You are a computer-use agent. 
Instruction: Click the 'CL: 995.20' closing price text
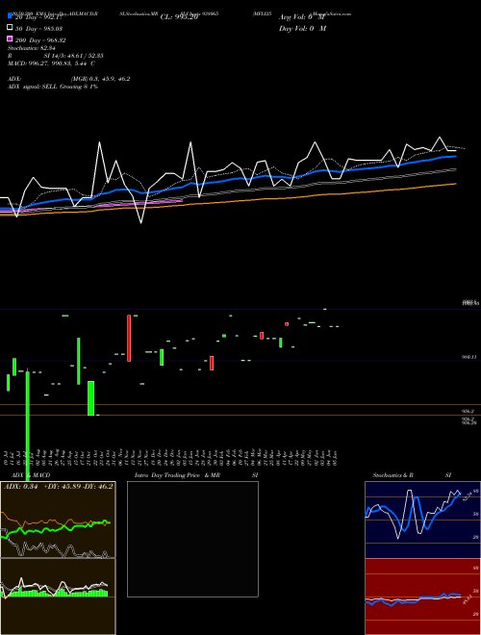coord(179,17)
